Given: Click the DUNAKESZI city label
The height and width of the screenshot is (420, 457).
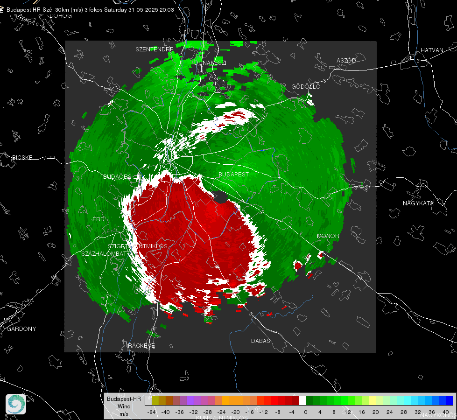Looking at the screenshot, I should pyautogui.click(x=210, y=63).
